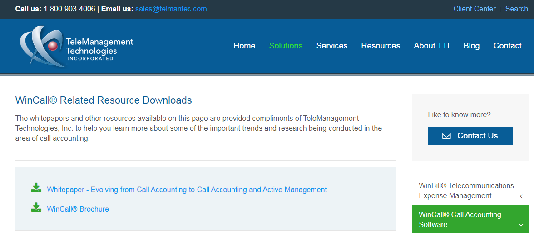
Task: Open the Resources menu
Action: (381, 46)
